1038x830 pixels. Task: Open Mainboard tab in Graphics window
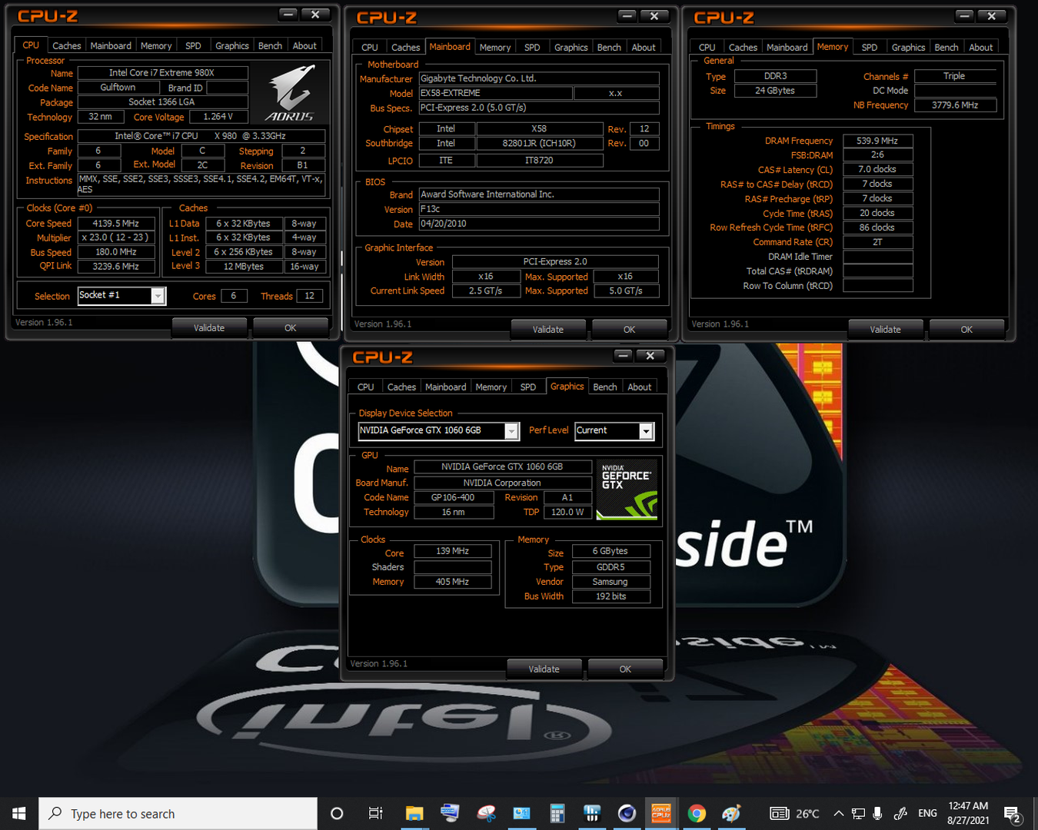(x=445, y=387)
